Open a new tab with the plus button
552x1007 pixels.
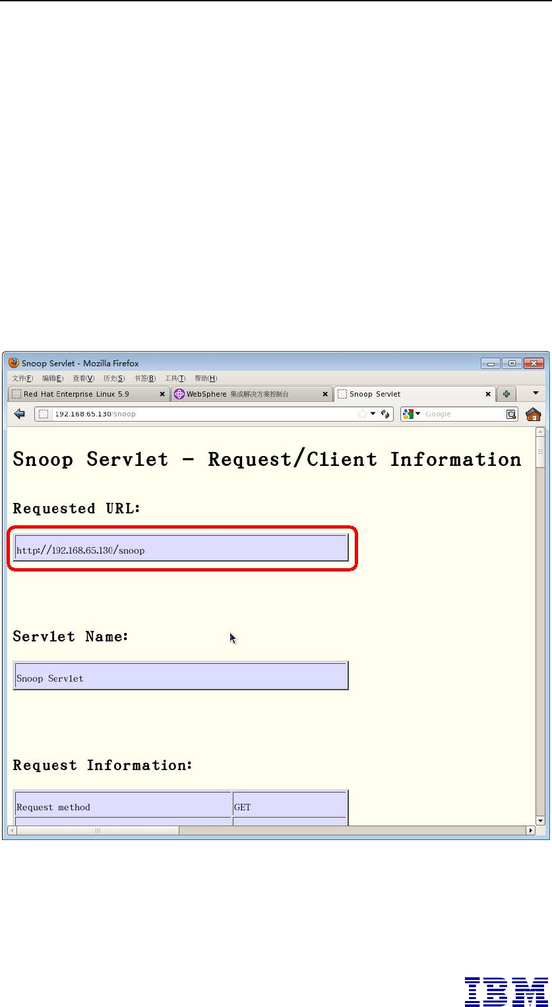(506, 394)
